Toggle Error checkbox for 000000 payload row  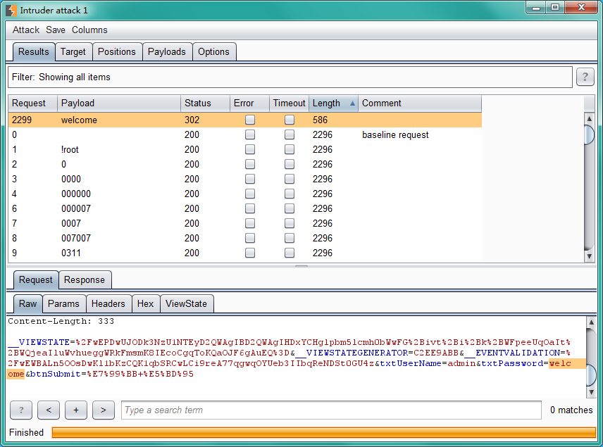pyautogui.click(x=250, y=194)
